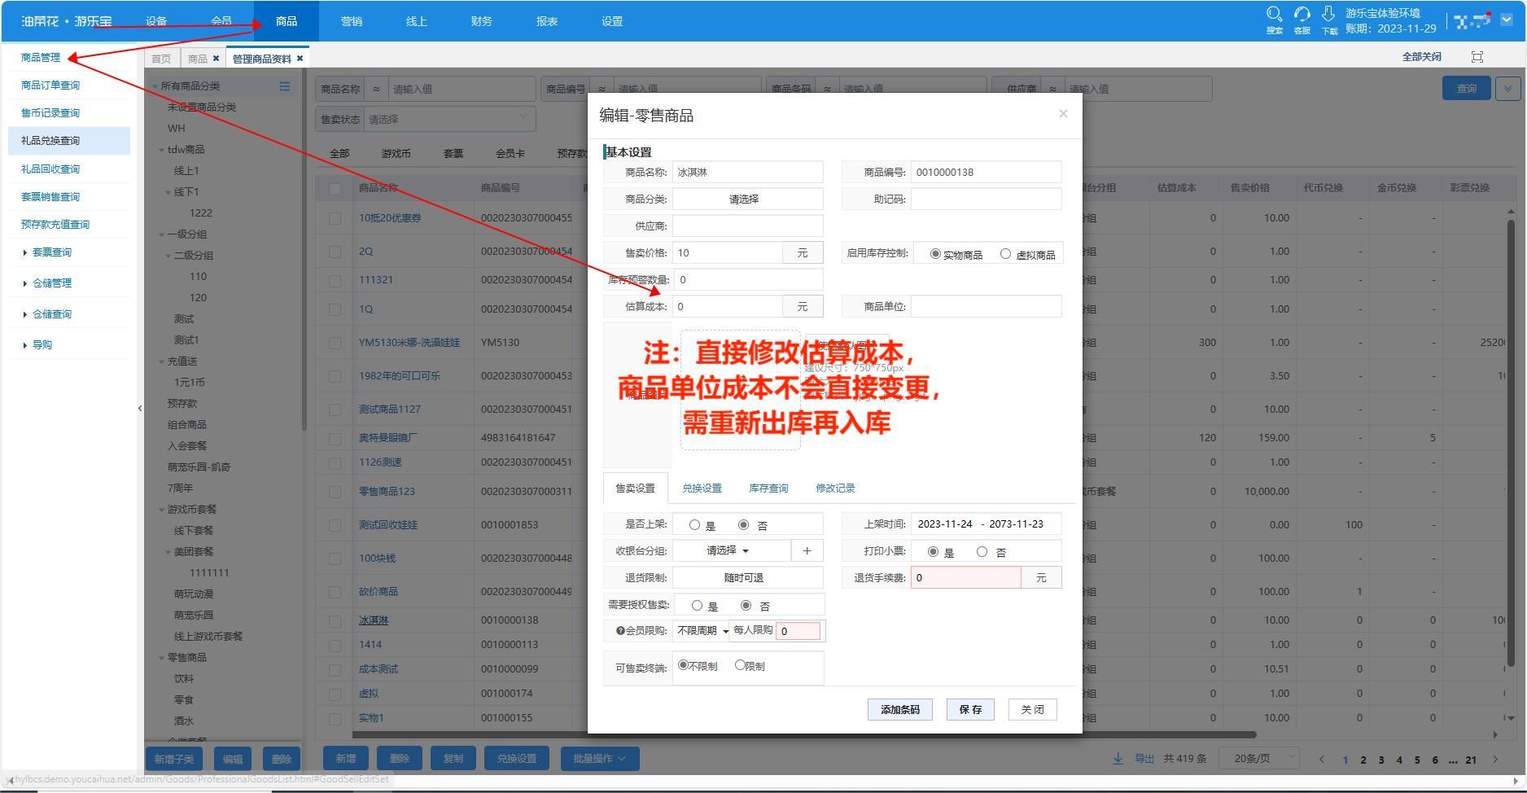Click the 退货限制 随时可退 field
The width and height of the screenshot is (1527, 793).
point(747,577)
